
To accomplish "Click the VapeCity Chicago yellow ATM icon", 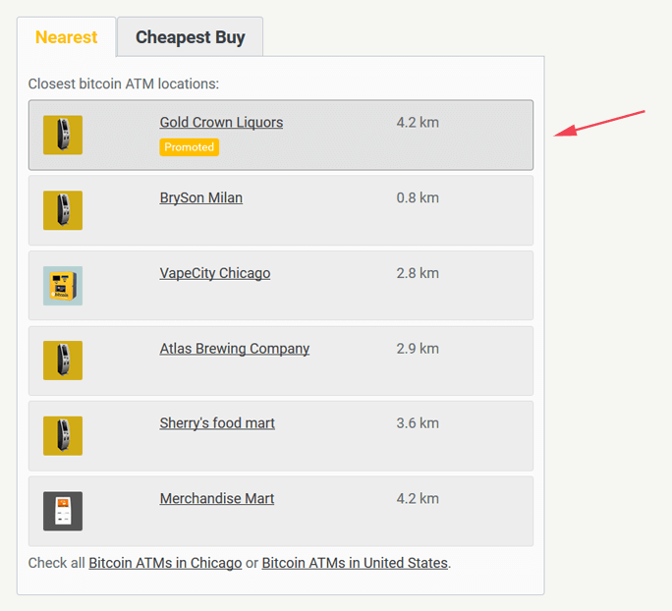I will coord(63,286).
